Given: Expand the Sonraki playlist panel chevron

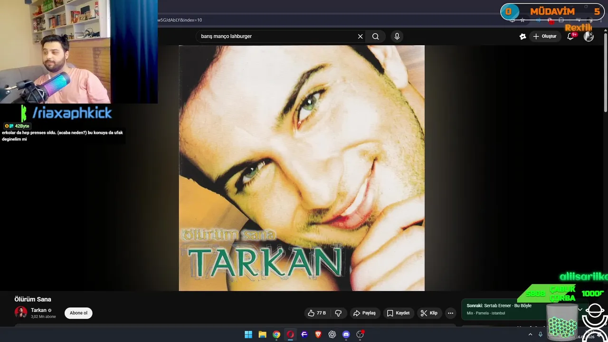Looking at the screenshot, I should pos(580,309).
